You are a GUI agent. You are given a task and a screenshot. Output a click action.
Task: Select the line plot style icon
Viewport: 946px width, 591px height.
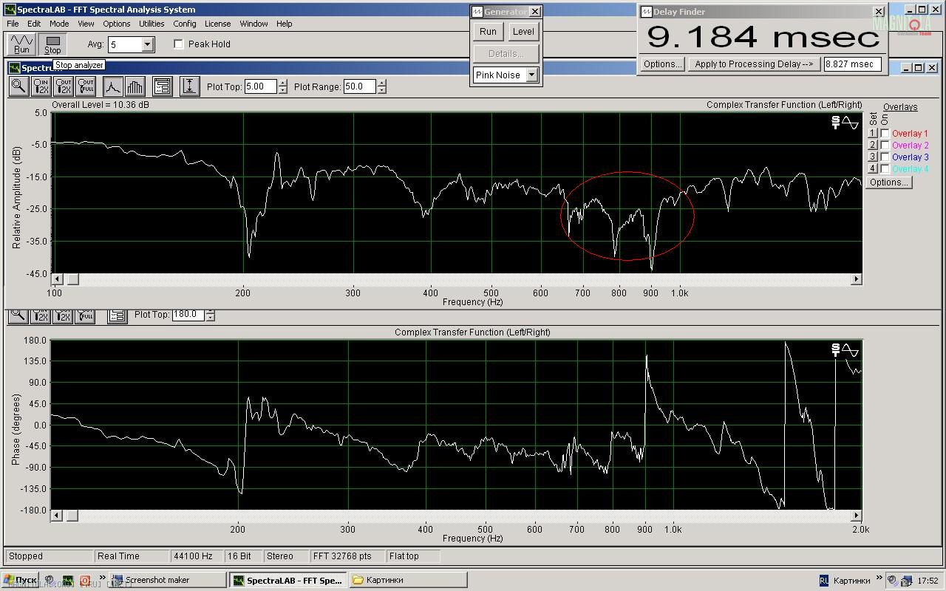[x=112, y=86]
